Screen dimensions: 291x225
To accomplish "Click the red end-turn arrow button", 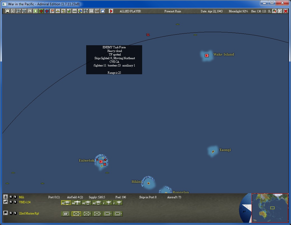I will point(111,11).
